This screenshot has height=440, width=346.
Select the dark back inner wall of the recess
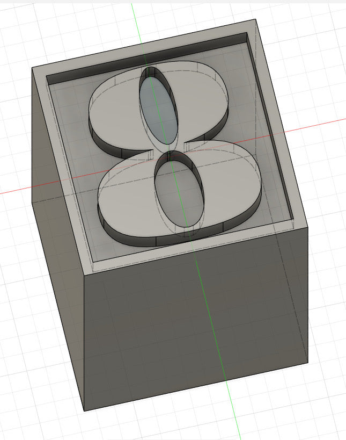146,59
